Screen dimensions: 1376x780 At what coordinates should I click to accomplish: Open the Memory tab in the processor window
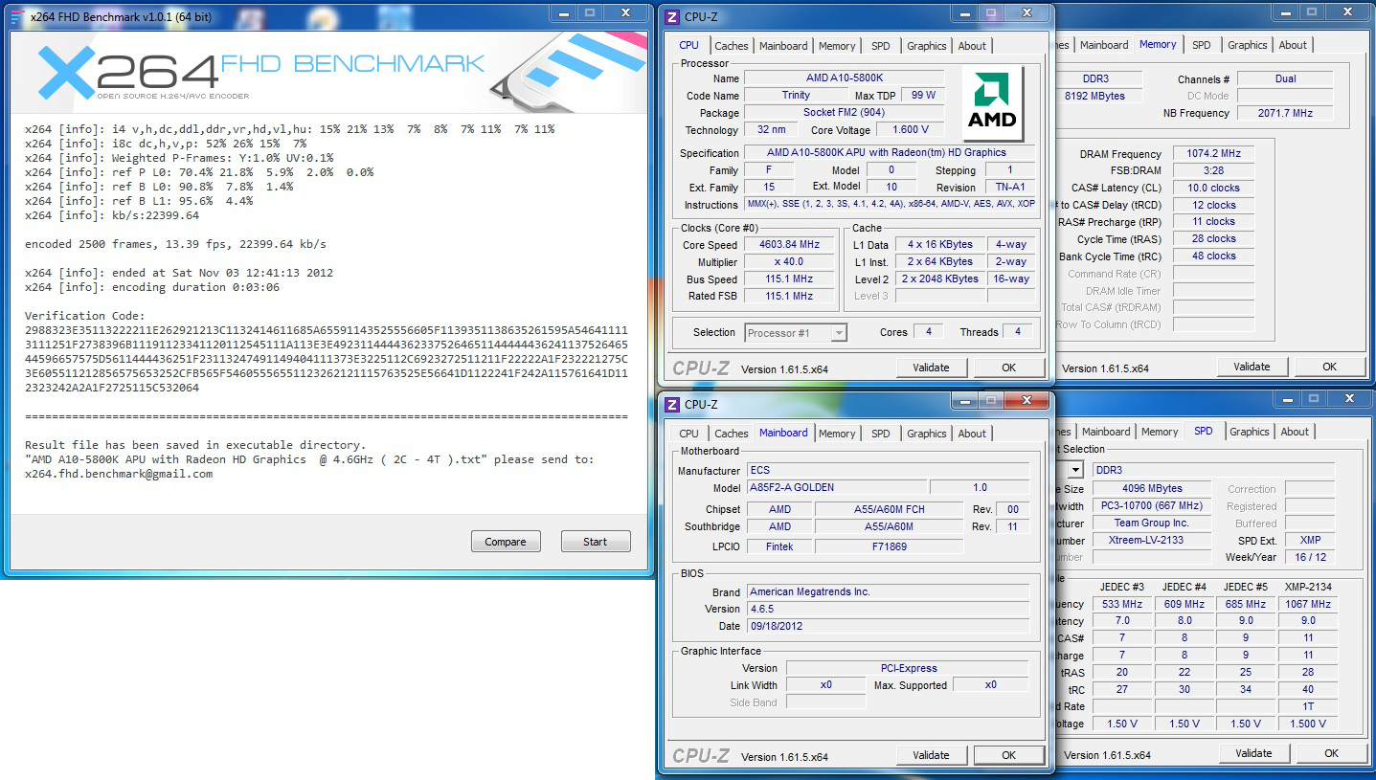coord(837,46)
